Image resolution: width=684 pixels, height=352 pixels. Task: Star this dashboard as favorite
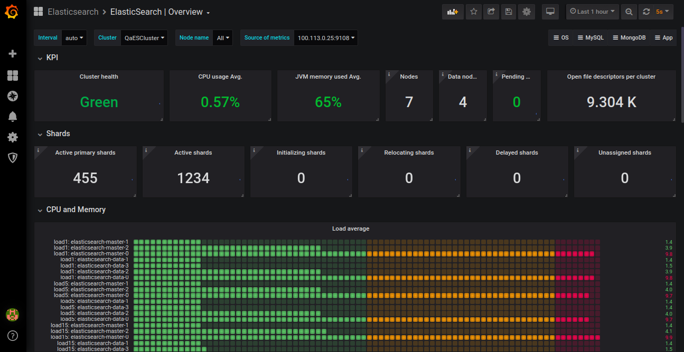(474, 12)
